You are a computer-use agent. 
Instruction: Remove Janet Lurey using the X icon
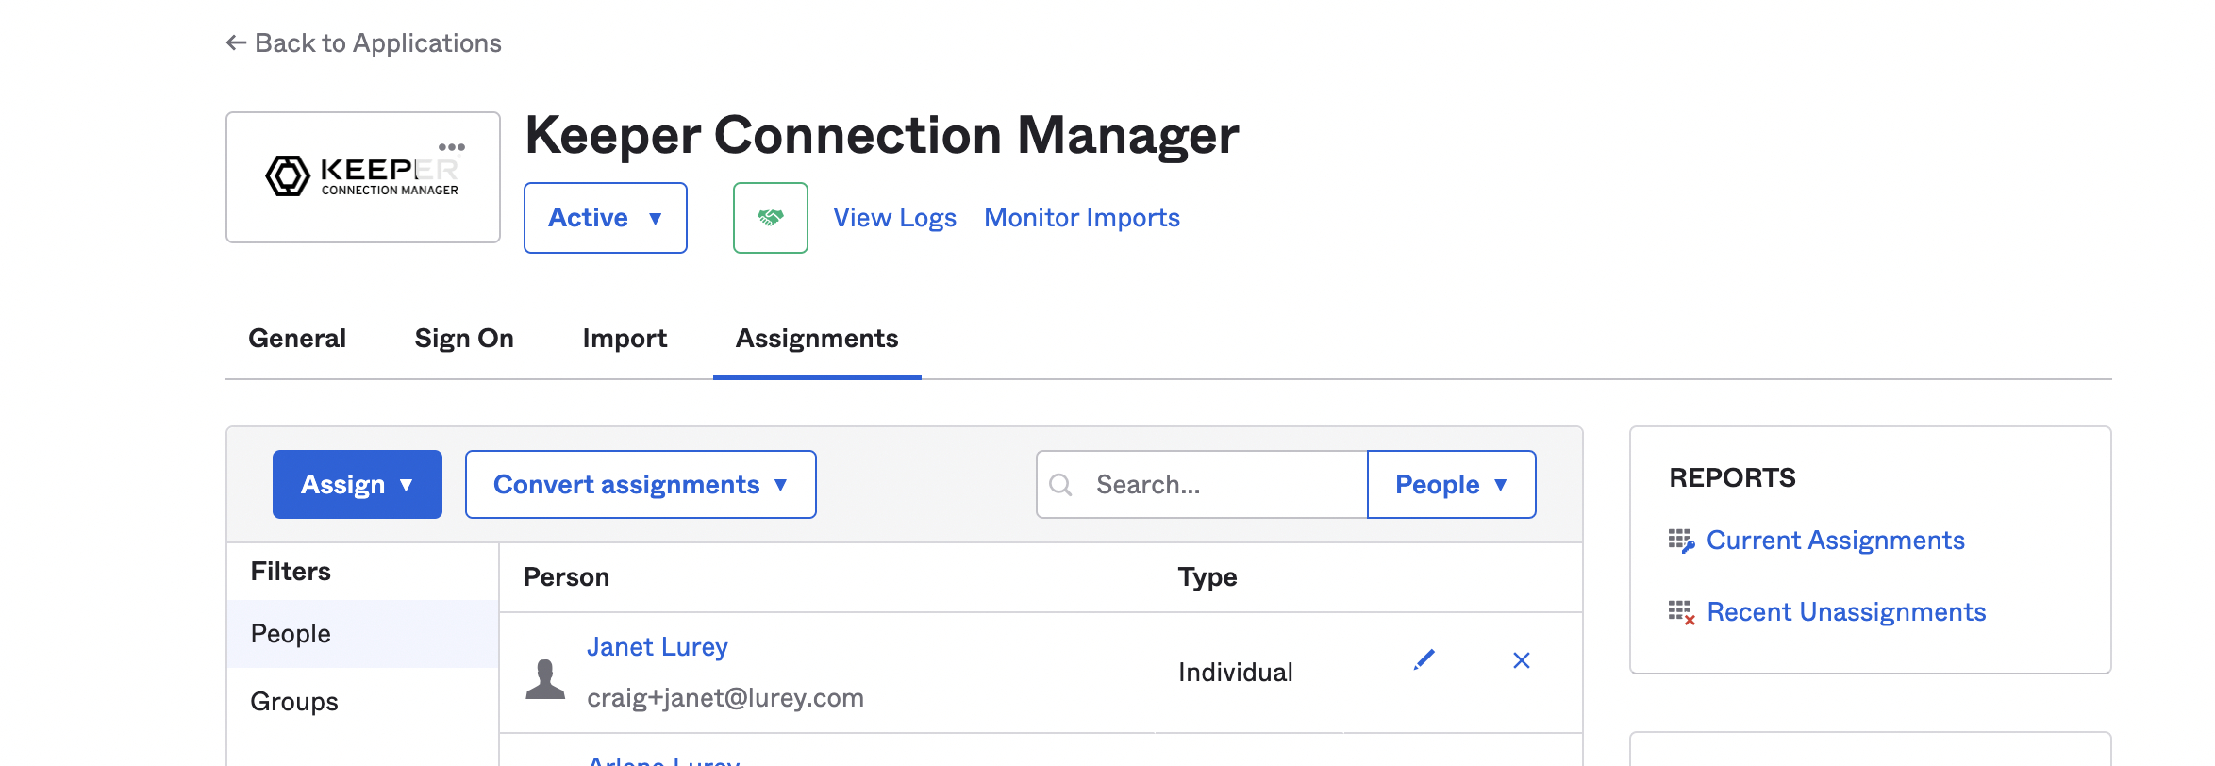click(1521, 660)
